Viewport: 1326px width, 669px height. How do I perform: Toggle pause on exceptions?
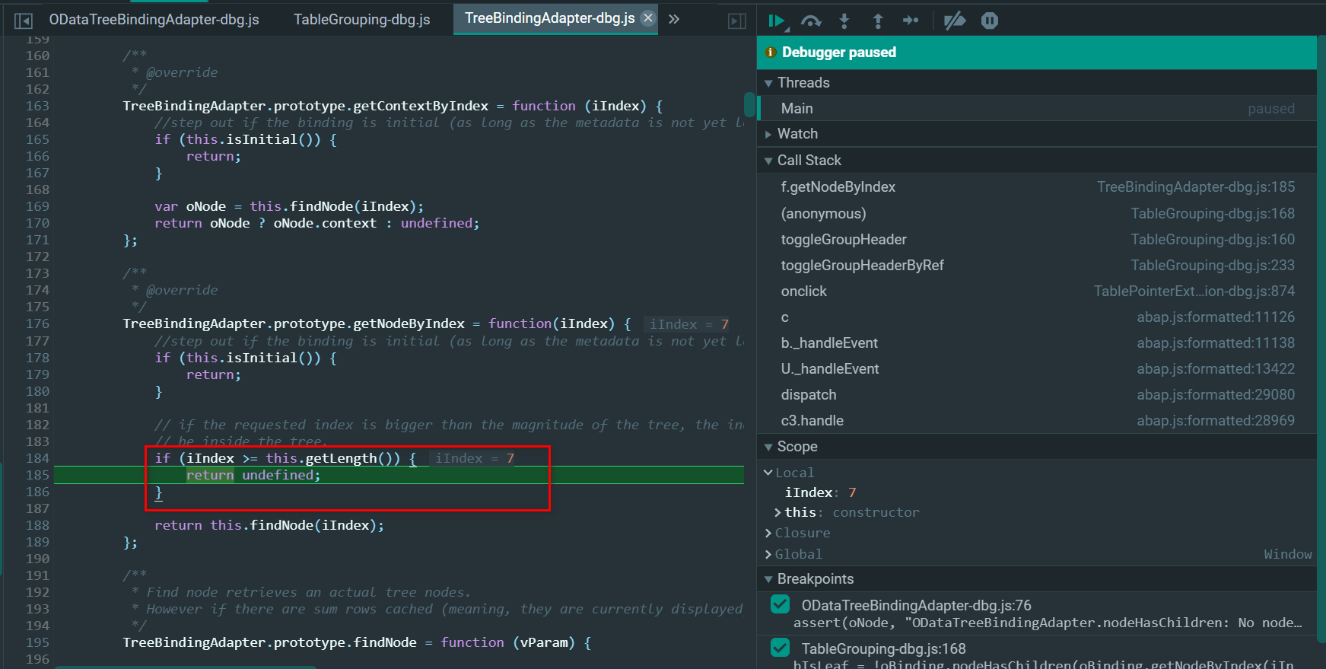point(990,21)
